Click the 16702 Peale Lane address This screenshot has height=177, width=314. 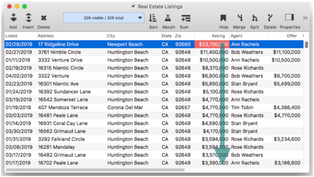pyautogui.click(x=58, y=163)
